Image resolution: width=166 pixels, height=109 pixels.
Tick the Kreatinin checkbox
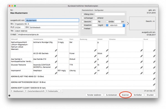point(83,25)
